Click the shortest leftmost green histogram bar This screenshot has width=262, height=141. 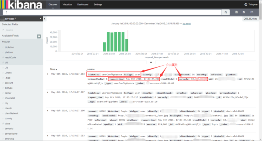(104, 47)
